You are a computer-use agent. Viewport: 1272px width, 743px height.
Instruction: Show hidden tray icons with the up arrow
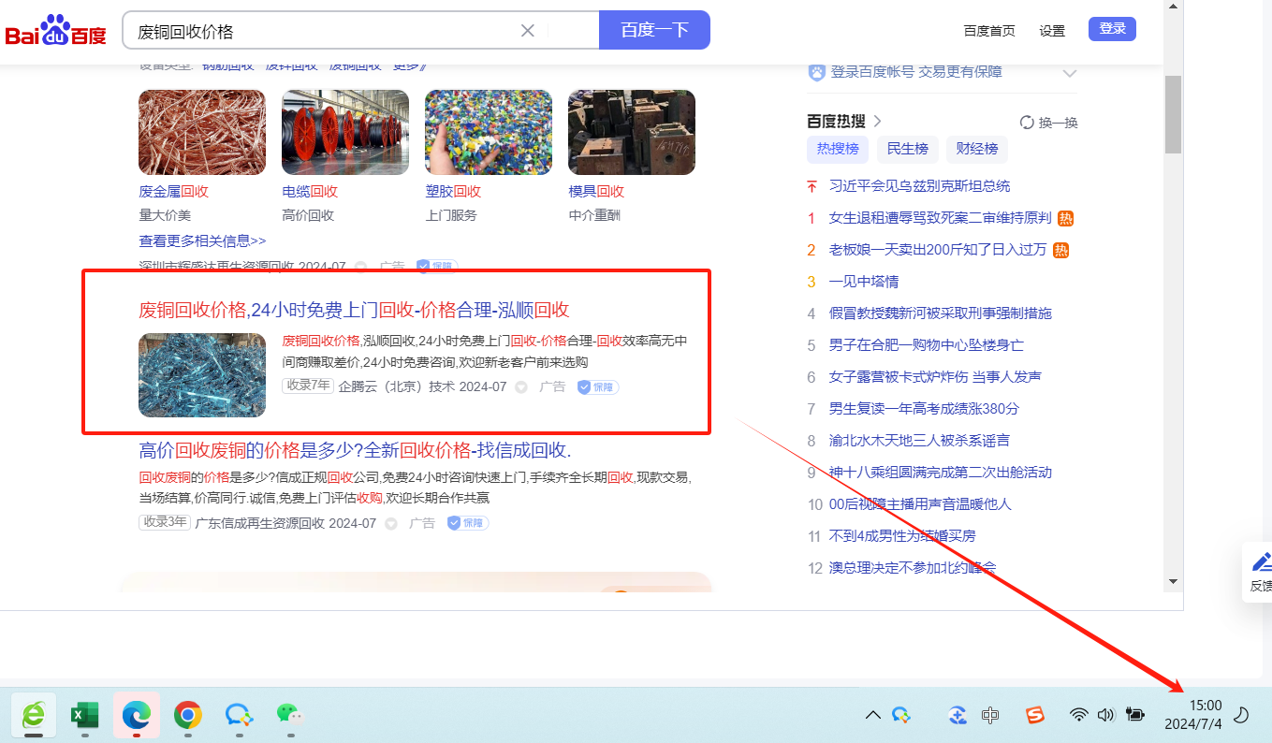872,716
